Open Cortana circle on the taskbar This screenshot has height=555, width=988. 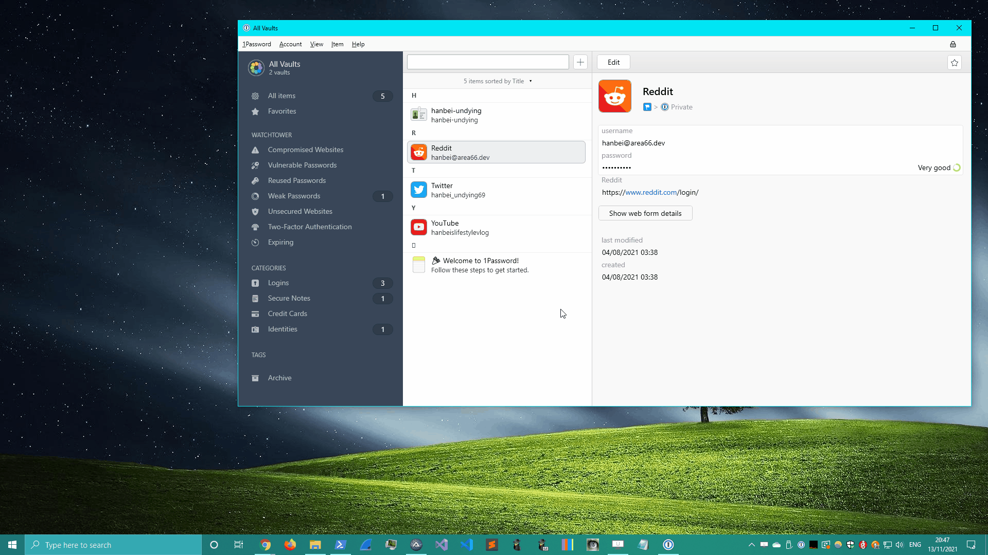214,545
